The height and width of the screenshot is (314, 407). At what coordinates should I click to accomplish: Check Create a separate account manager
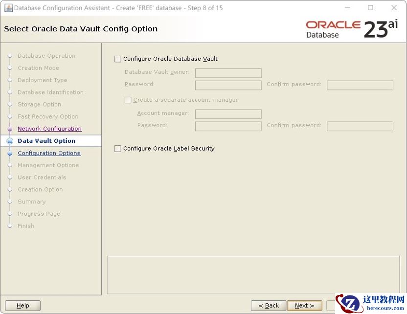(x=128, y=100)
